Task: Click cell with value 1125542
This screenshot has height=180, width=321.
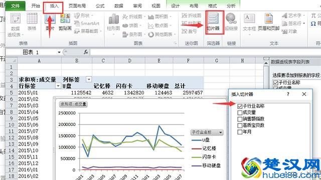Action: click(77, 92)
